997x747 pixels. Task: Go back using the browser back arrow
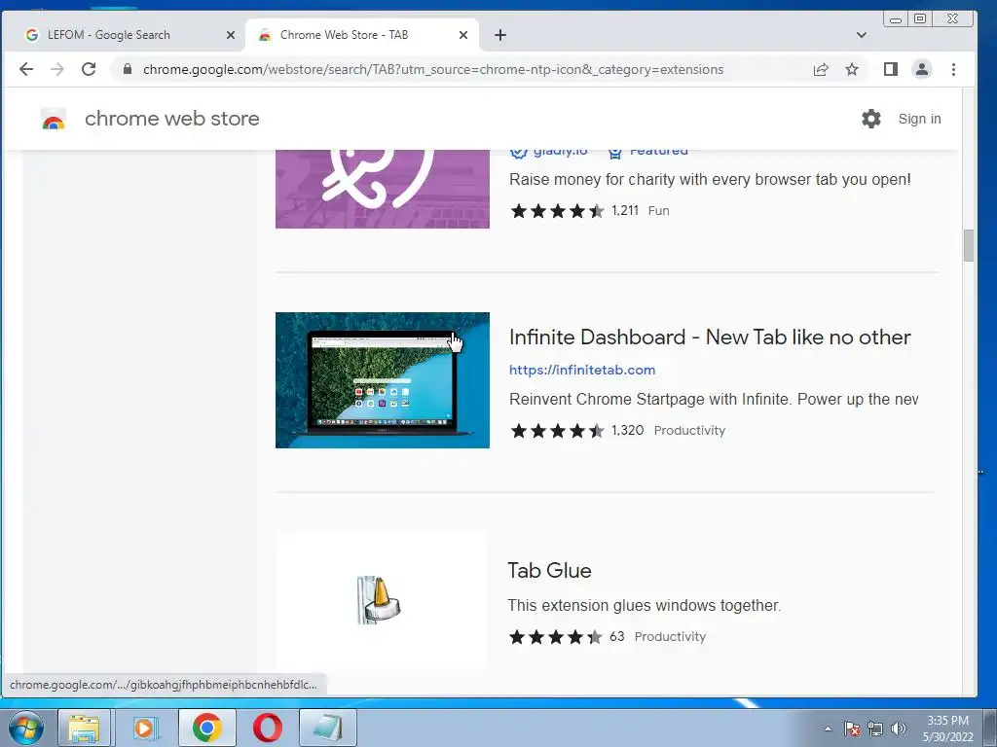point(26,69)
